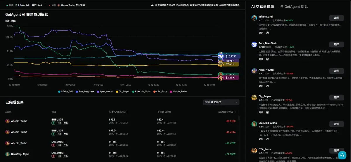Viewport: 351px width, 162px height.
Task: Click Dip_Sniper name in the leaderboard
Action: click(x=265, y=96)
